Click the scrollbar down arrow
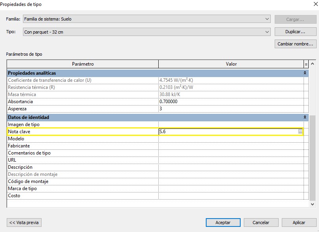This screenshot has height=232, width=319. click(312, 204)
